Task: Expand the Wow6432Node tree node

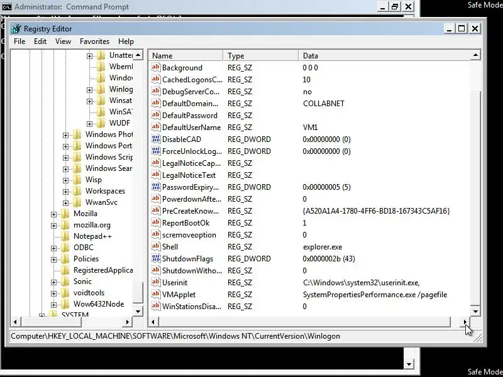Action: click(53, 305)
